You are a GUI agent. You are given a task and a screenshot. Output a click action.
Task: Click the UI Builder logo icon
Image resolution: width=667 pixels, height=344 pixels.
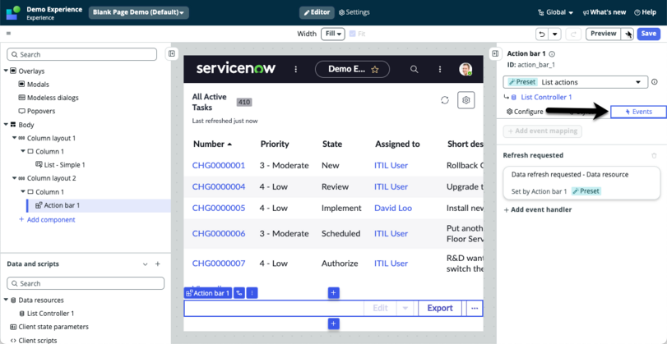(x=13, y=13)
